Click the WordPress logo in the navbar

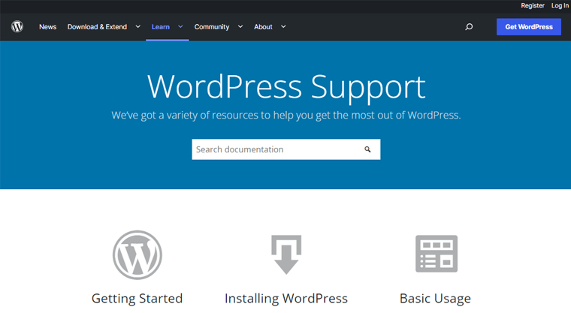(x=17, y=27)
